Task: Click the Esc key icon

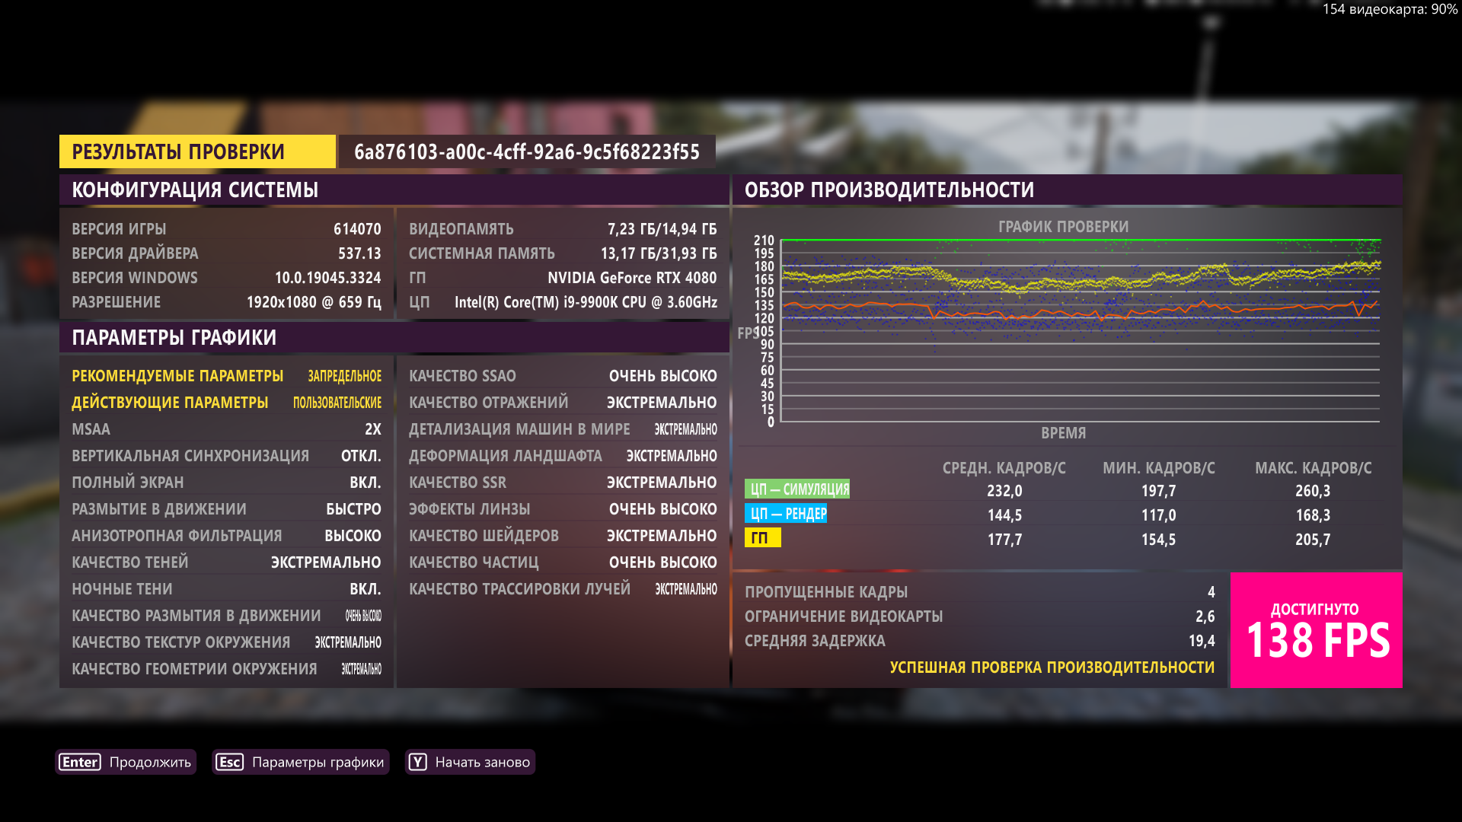Action: pyautogui.click(x=229, y=762)
